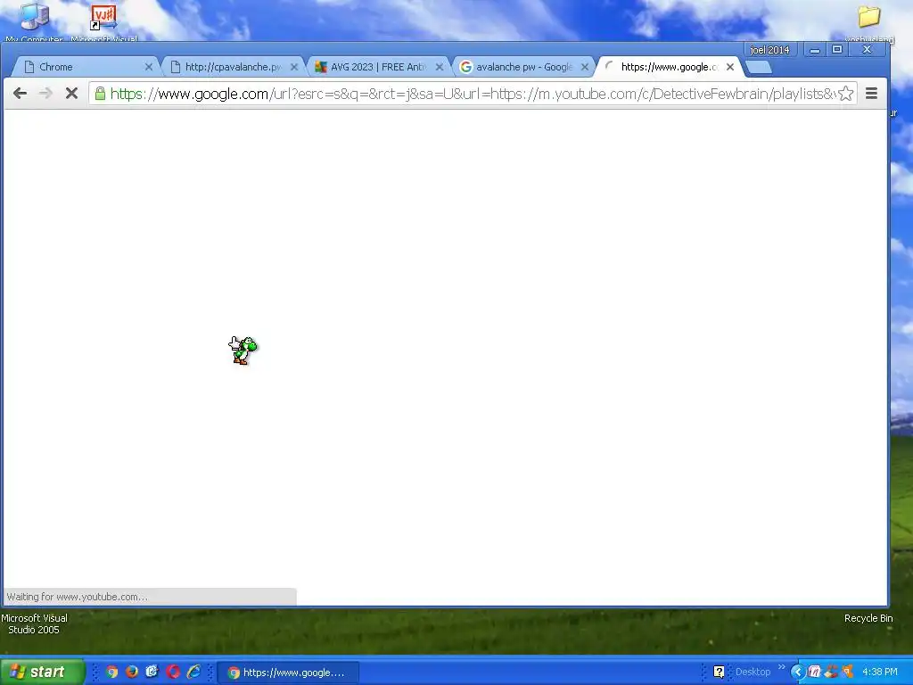Close the AVG 2023 tab
Image resolution: width=913 pixels, height=685 pixels.
coord(440,67)
